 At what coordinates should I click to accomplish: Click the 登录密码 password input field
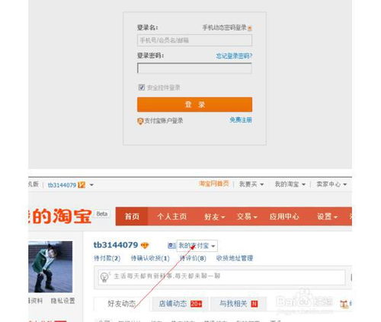point(194,68)
